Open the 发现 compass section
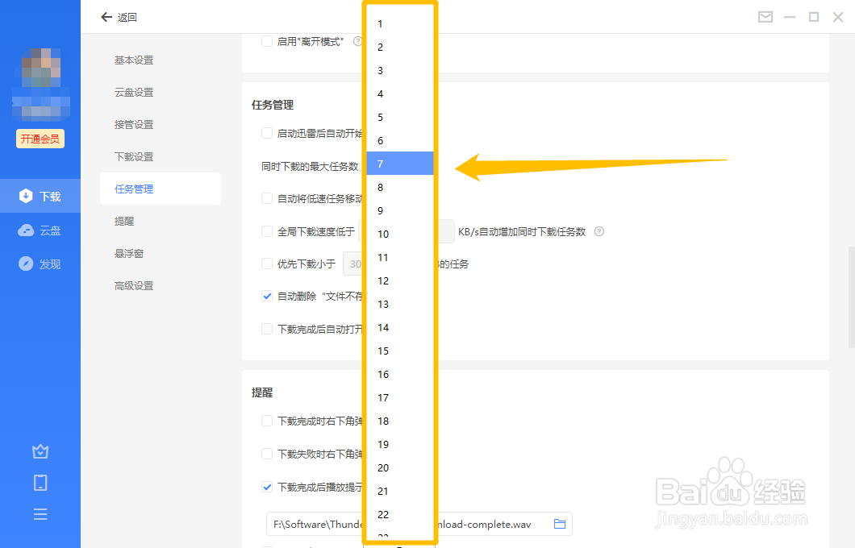Screen dimensions: 855x548 tap(40, 264)
